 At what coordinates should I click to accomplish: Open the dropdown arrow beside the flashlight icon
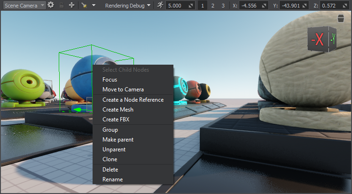pos(94,5)
